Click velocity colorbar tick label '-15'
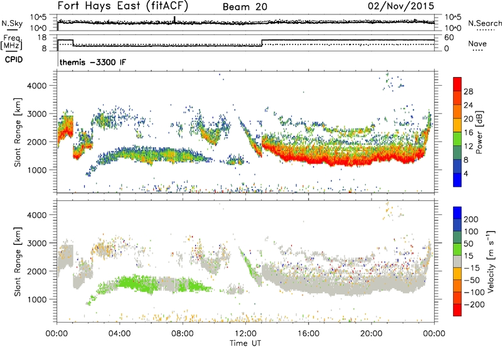 click(472, 268)
